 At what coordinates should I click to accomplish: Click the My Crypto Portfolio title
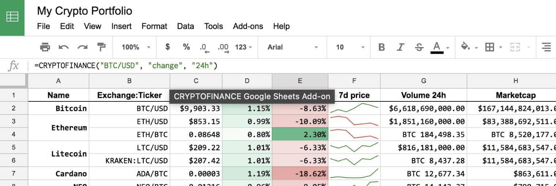coord(84,11)
